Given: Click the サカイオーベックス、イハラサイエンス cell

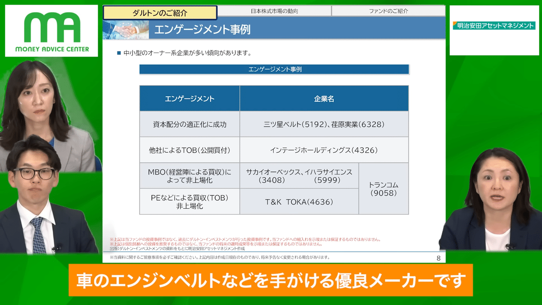Looking at the screenshot, I should [299, 176].
